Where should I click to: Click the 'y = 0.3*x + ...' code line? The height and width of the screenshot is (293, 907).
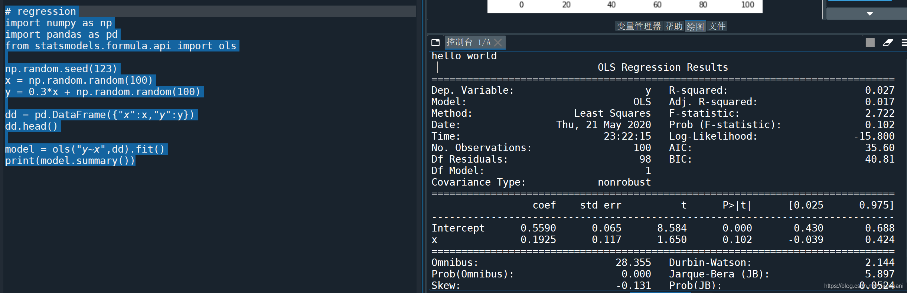coord(103,92)
